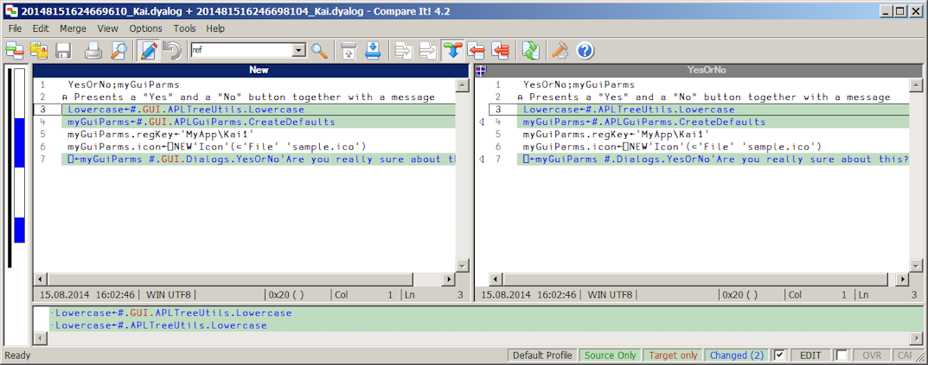Click the save file floppy icon
This screenshot has width=928, height=365.
tap(63, 51)
